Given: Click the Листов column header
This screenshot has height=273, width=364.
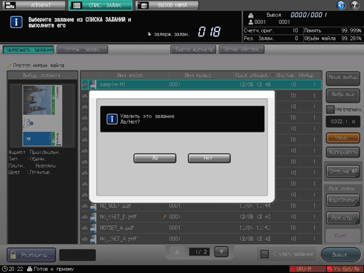Looking at the screenshot, I should (285, 75).
